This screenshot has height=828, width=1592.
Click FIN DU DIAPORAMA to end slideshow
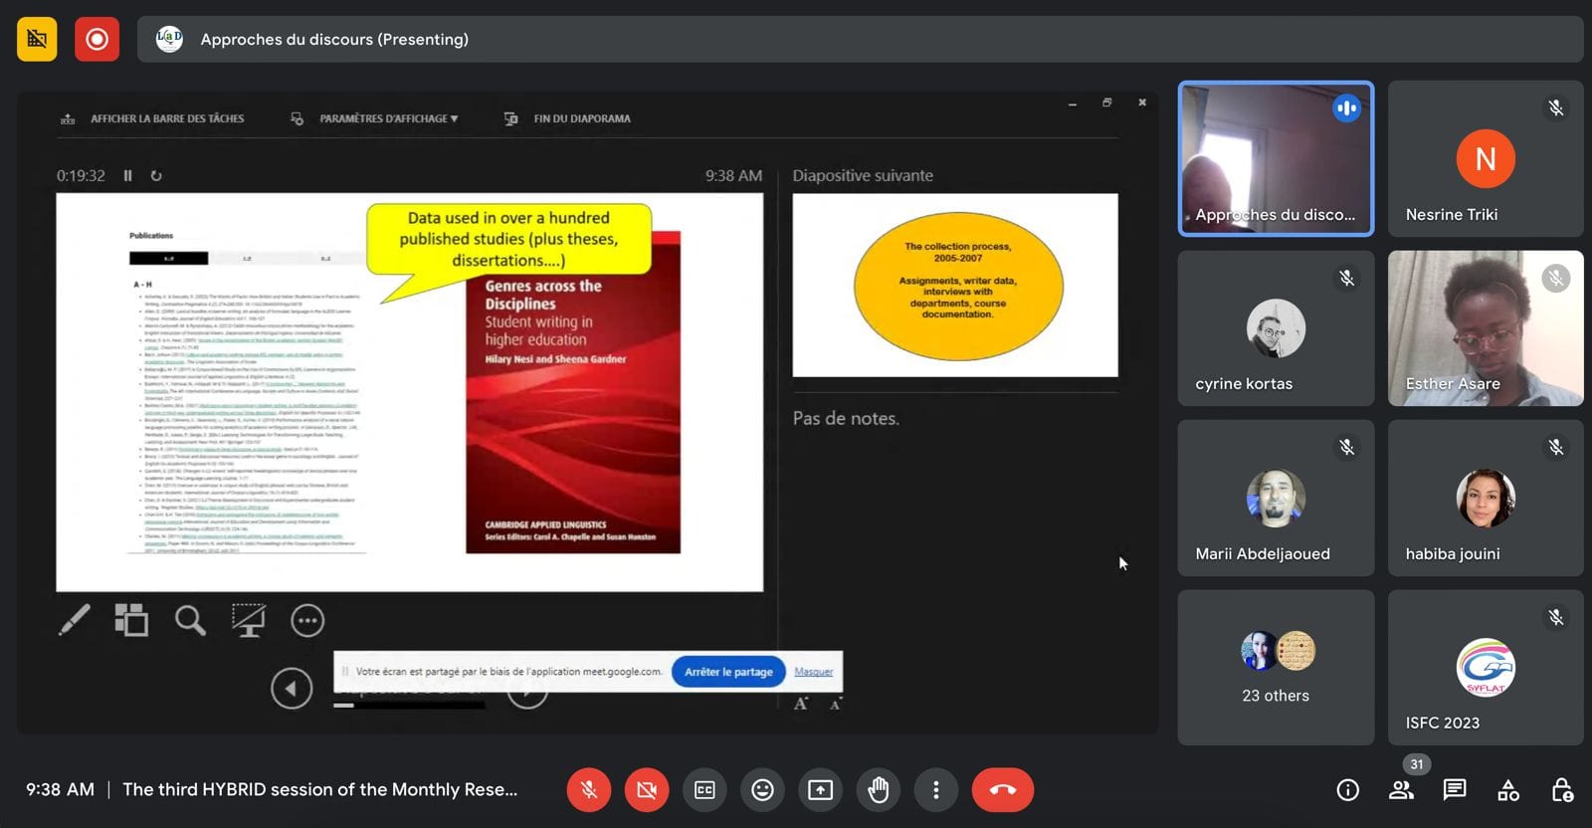click(x=567, y=118)
